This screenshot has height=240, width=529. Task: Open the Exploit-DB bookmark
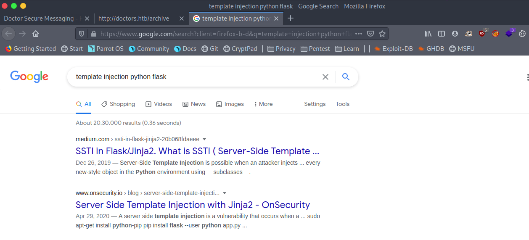click(393, 49)
